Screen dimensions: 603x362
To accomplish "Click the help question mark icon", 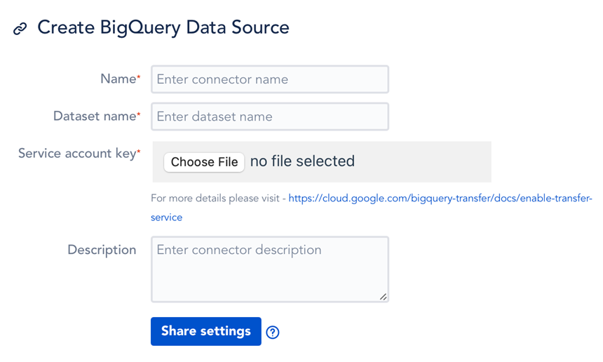I will click(273, 333).
